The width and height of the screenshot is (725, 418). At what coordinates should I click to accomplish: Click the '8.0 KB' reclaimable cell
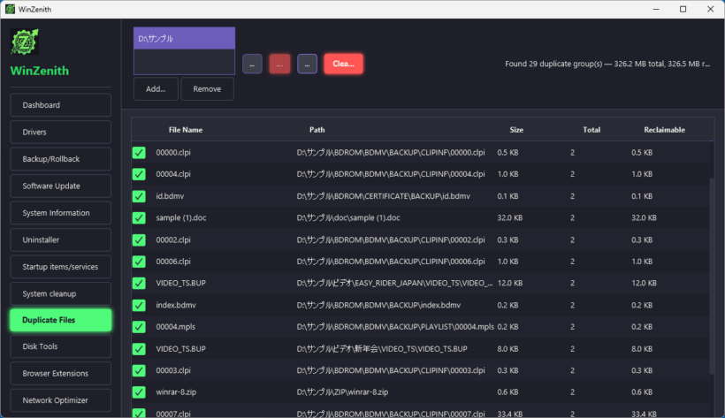point(642,349)
